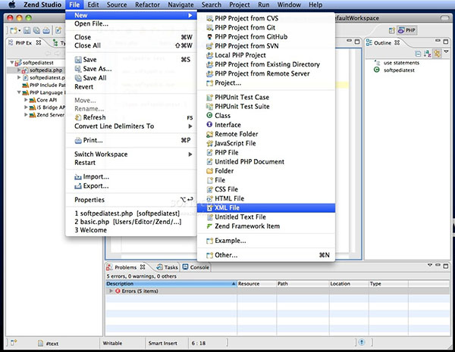This screenshot has width=455, height=352.
Task: Choose highlighted XML File item
Action: [266, 207]
